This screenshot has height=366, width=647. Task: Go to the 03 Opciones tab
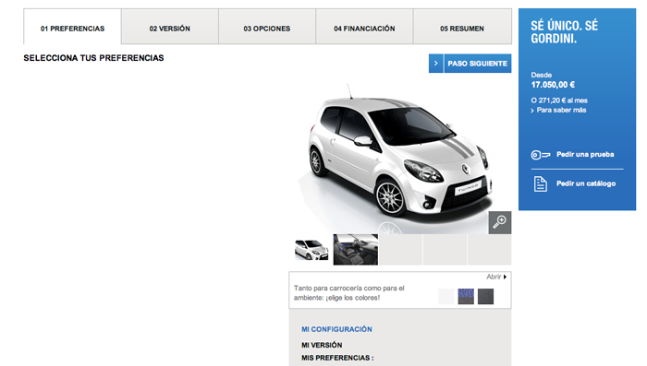(x=267, y=27)
